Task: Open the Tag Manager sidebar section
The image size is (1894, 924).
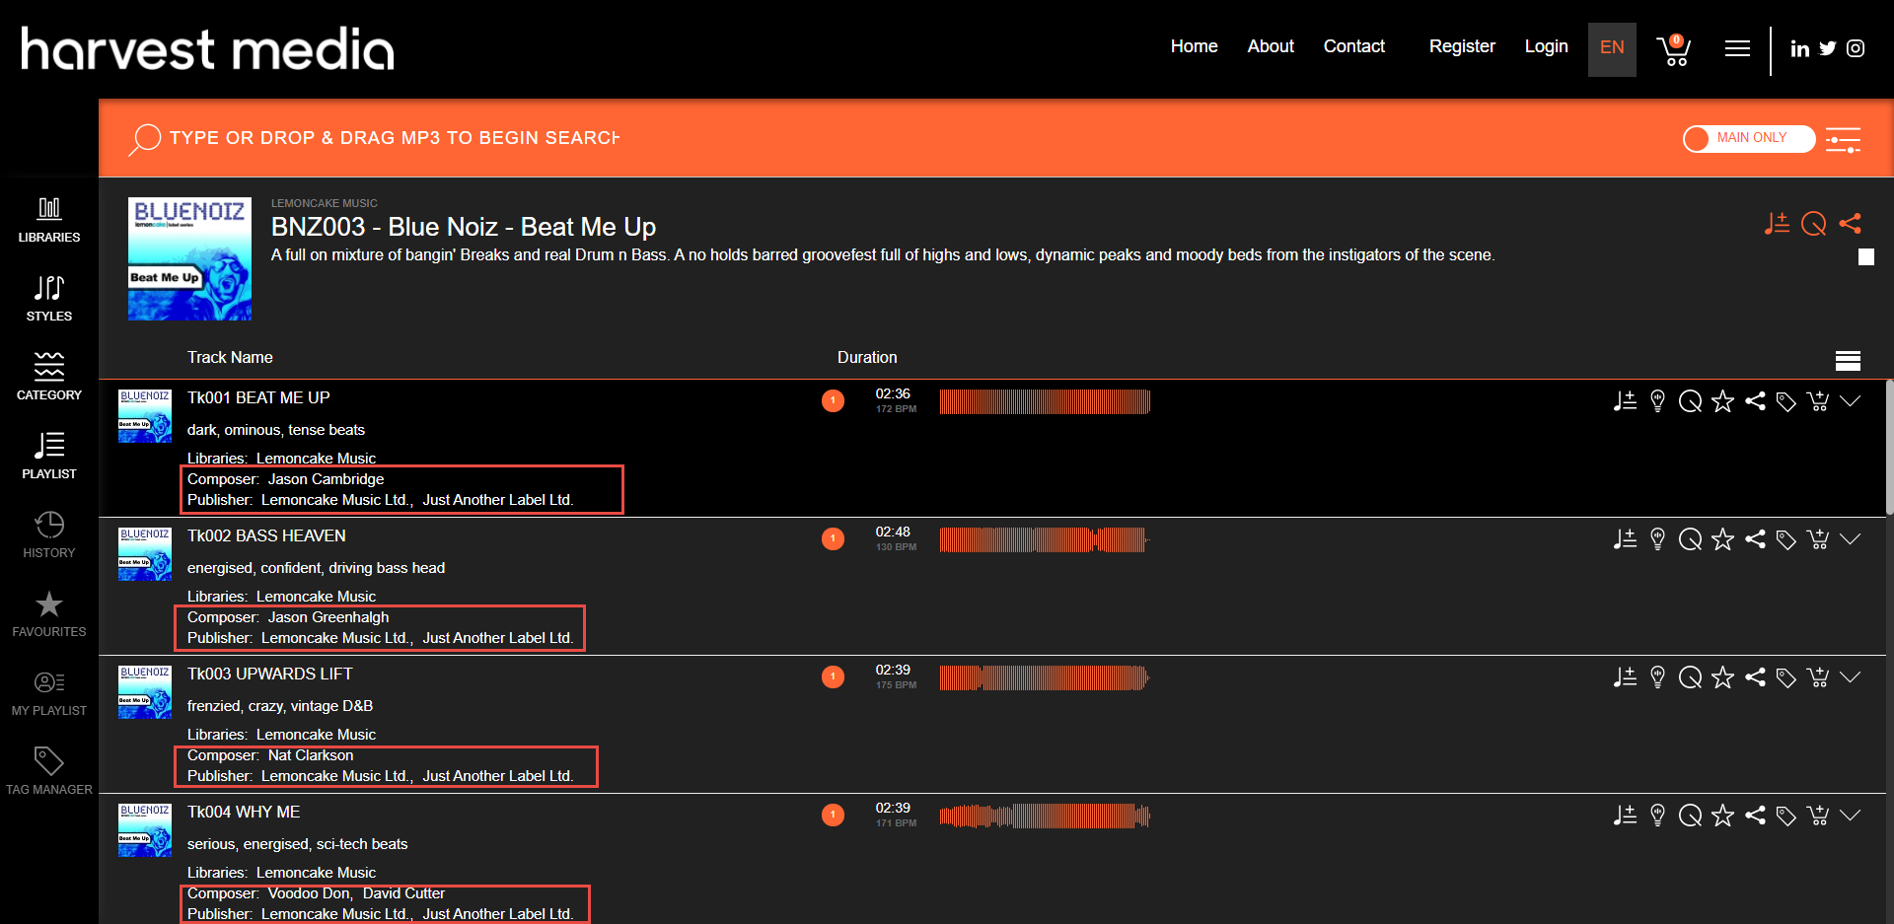Action: (49, 771)
